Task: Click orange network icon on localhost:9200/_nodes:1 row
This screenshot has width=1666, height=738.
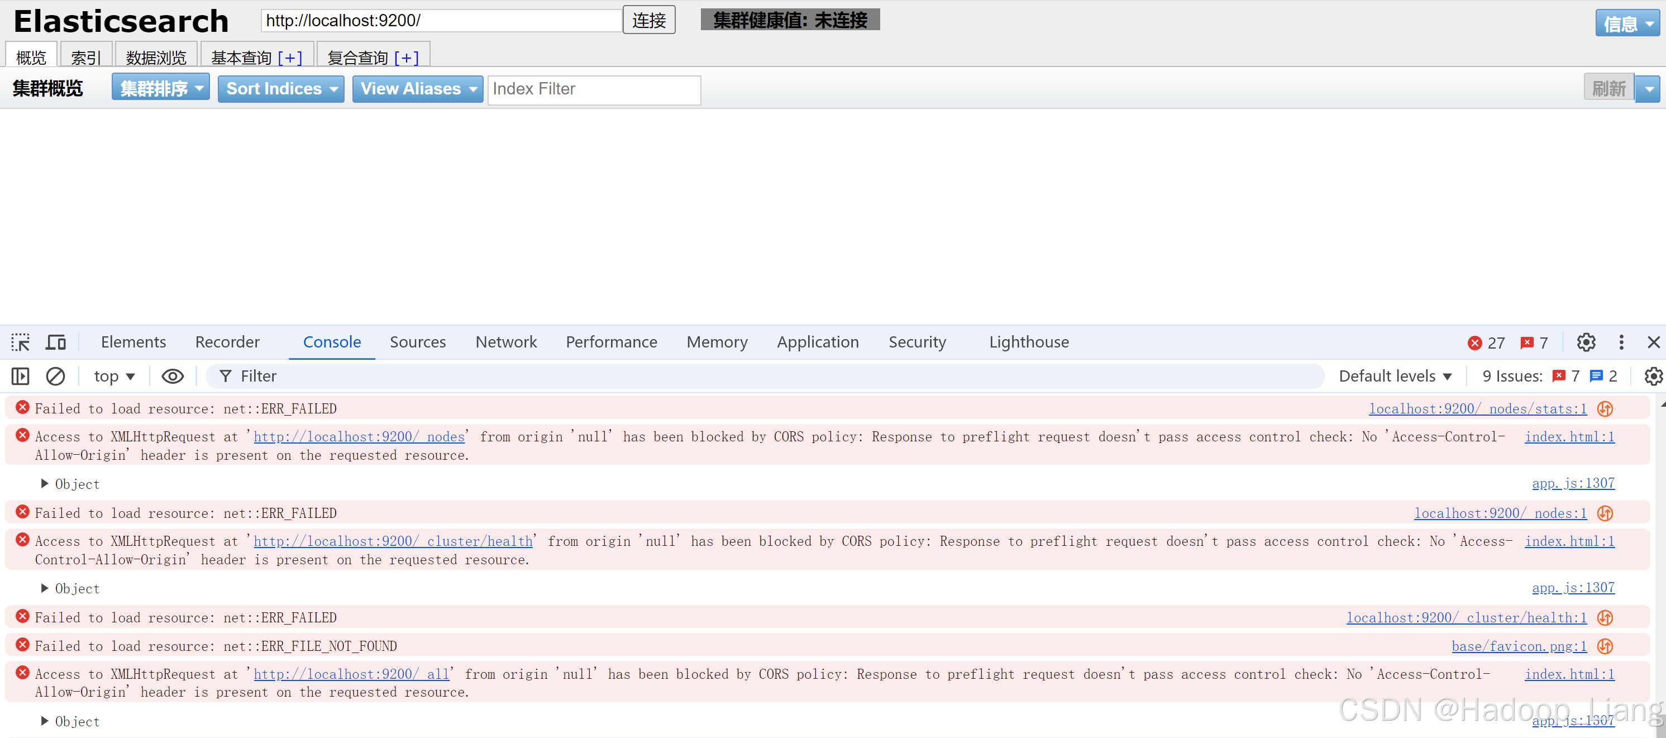Action: pyautogui.click(x=1605, y=513)
